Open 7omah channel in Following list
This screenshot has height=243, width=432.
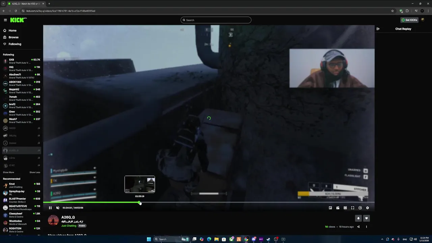coord(22,98)
